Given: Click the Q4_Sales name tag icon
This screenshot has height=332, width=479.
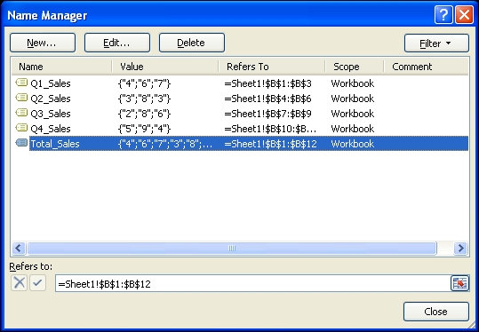Looking at the screenshot, I should (21, 128).
